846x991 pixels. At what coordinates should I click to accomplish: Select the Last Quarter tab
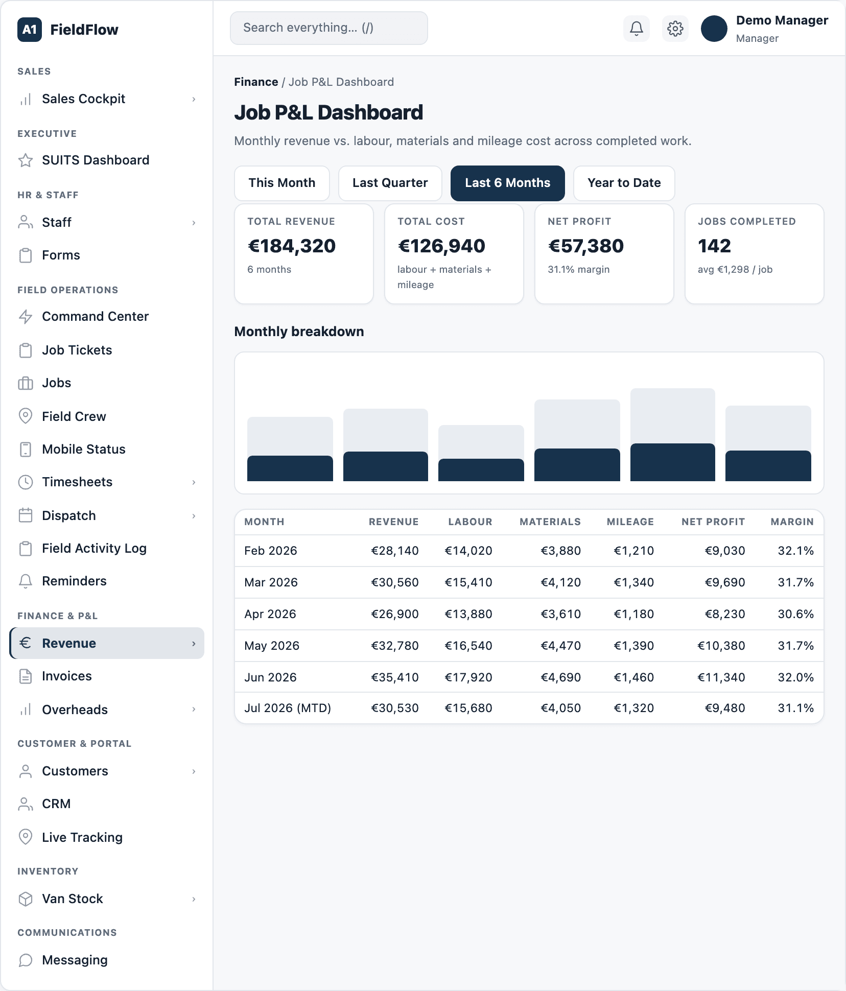[x=390, y=183]
